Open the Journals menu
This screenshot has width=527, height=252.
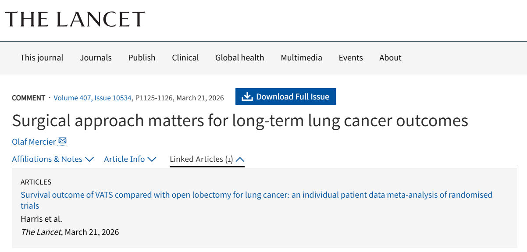(96, 58)
